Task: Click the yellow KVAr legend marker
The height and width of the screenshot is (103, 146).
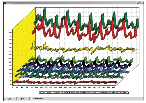Action: (x=55, y=93)
